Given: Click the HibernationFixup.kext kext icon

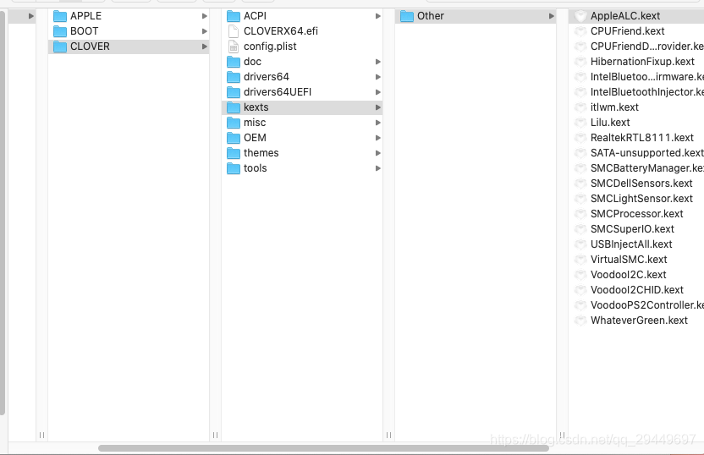Looking at the screenshot, I should click(x=580, y=62).
